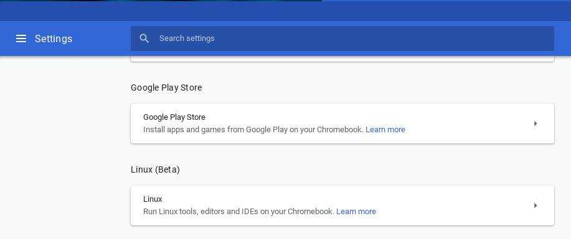571x239 pixels.
Task: Expand the Linux row arrow
Action: [x=536, y=205]
